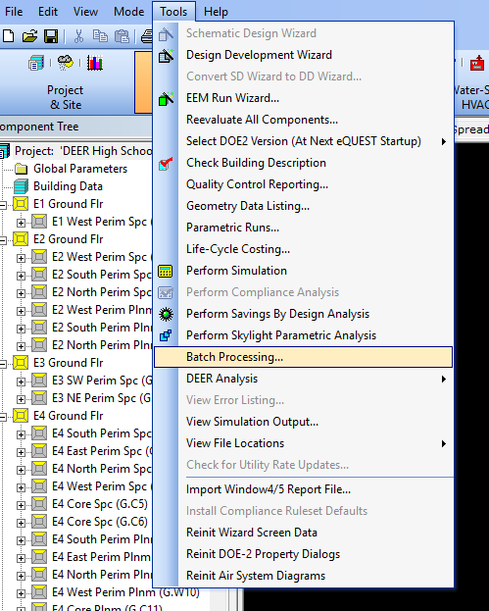Close the open Tools menu
The height and width of the screenshot is (611, 489).
tap(173, 12)
